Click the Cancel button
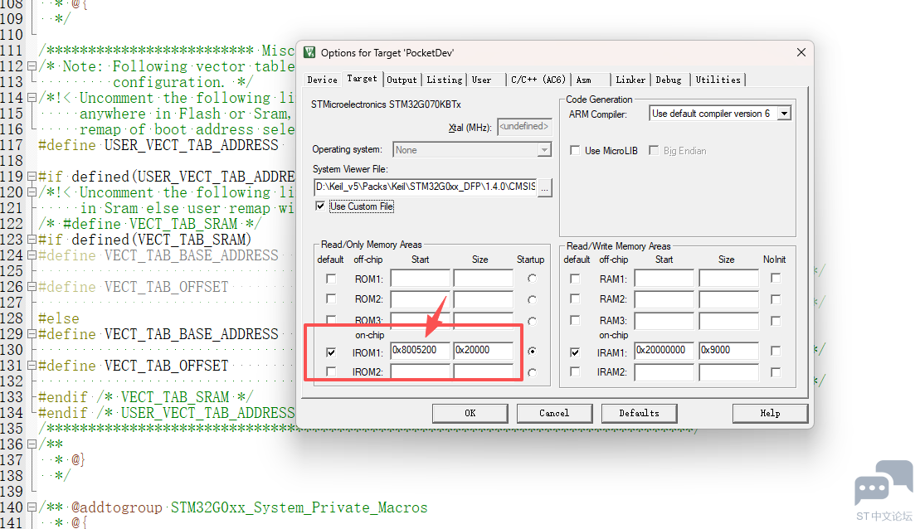This screenshot has width=920, height=529. coord(554,414)
